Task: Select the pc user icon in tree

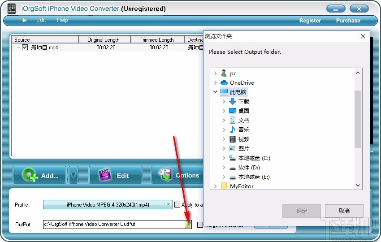Action: [224, 73]
